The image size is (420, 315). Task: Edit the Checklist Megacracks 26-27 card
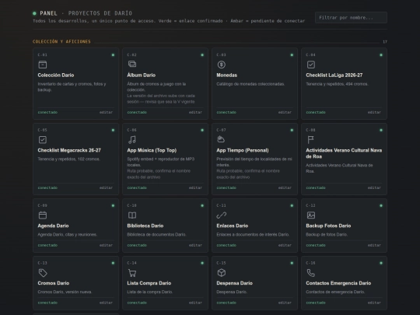tap(106, 187)
